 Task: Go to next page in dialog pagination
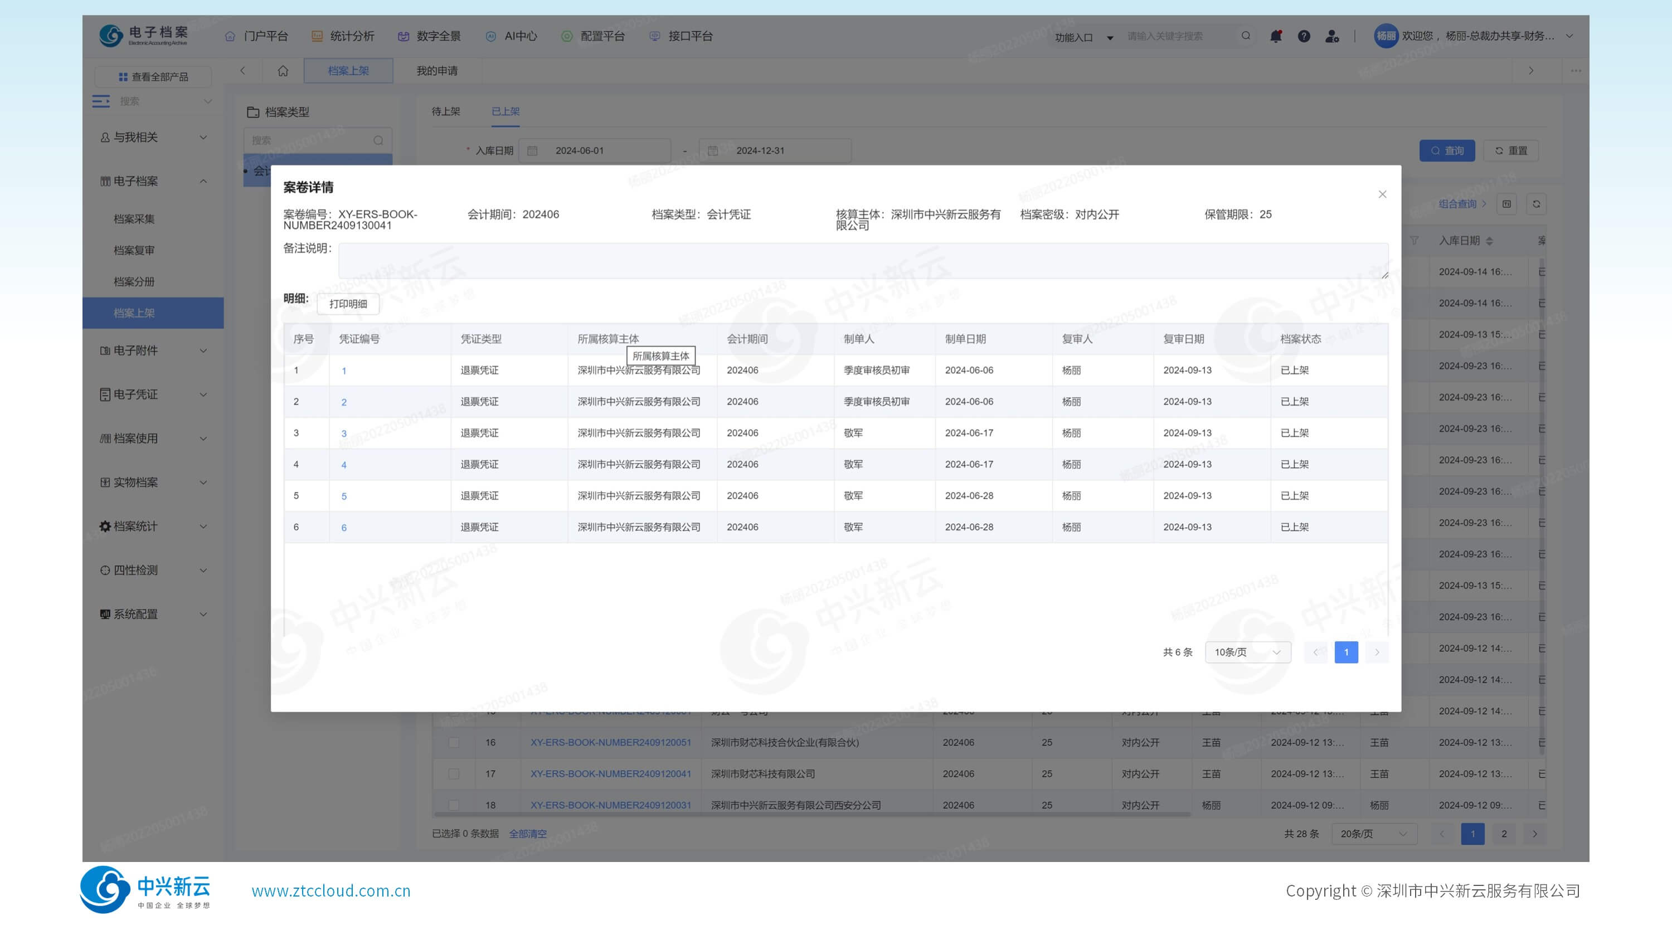point(1377,652)
